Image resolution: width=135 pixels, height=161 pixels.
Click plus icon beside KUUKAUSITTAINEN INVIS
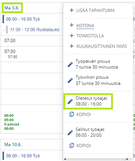pyautogui.click(x=72, y=46)
